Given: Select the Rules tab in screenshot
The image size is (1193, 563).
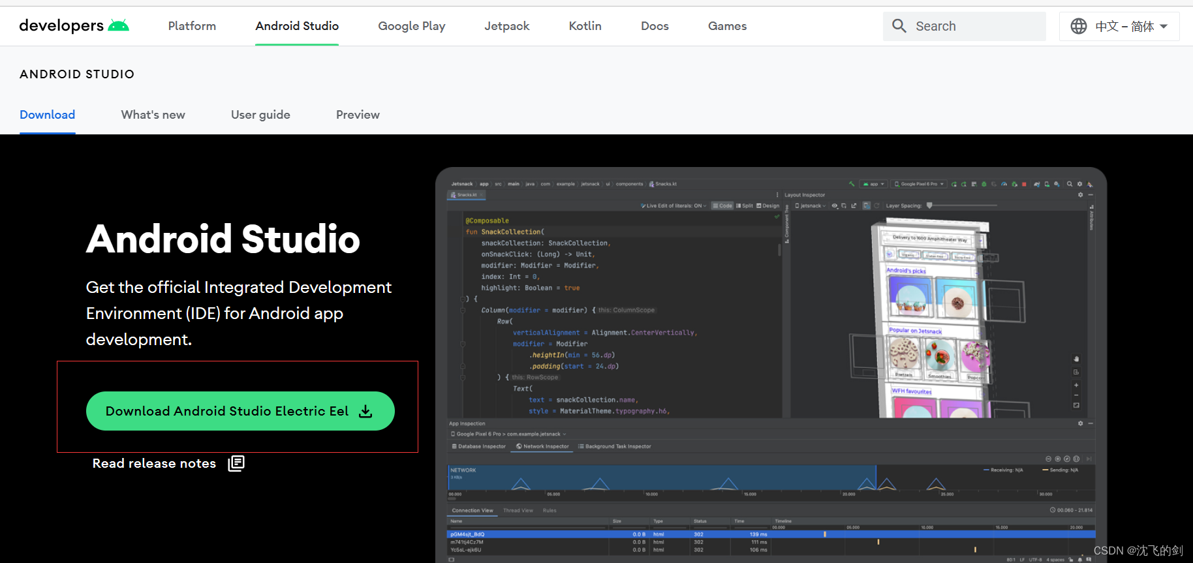Looking at the screenshot, I should [x=550, y=510].
